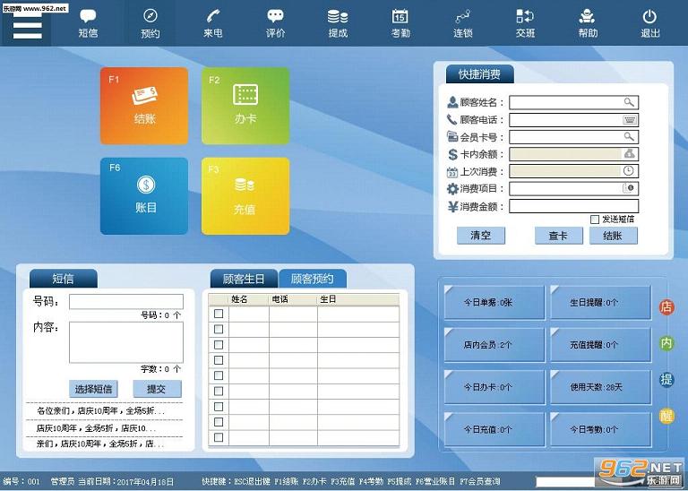
Task: Open the 今日考勤:0个 panel
Action: (601, 429)
